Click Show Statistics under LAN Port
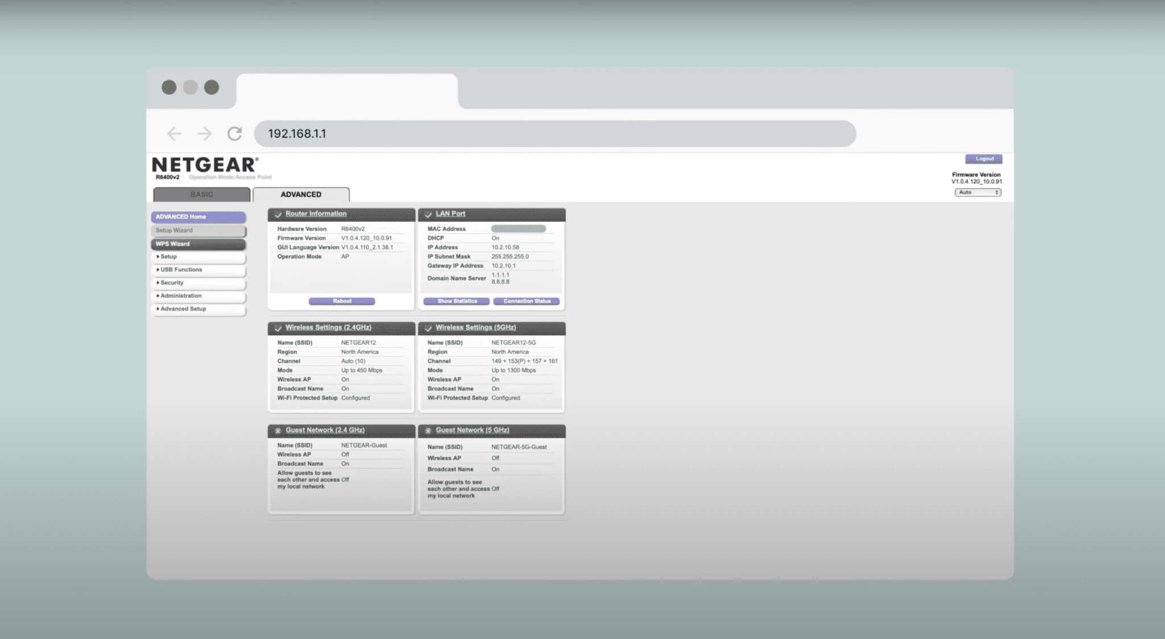1165x639 pixels. (456, 301)
